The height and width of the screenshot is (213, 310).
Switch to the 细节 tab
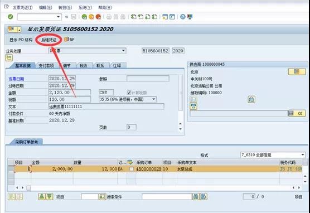pyautogui.click(x=67, y=66)
